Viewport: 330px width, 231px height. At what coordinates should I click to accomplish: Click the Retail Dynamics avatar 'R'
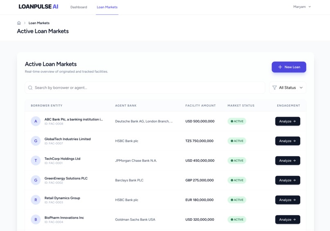[x=36, y=200]
